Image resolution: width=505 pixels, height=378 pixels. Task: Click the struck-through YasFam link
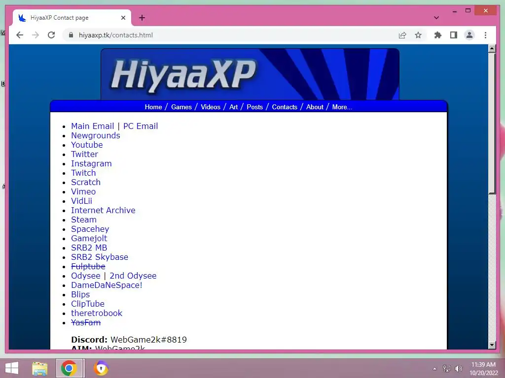click(86, 322)
